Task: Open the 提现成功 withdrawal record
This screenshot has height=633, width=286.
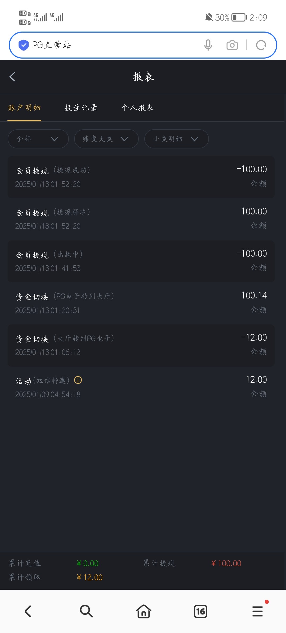Action: click(x=141, y=177)
